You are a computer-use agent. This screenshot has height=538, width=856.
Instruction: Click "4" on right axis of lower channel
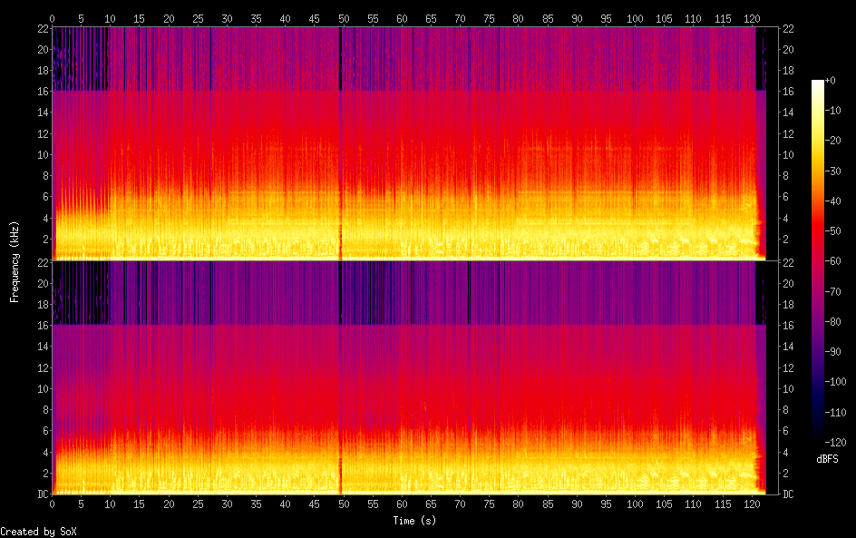tap(785, 452)
